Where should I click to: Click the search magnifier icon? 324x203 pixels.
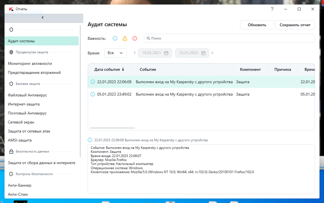click(x=148, y=39)
